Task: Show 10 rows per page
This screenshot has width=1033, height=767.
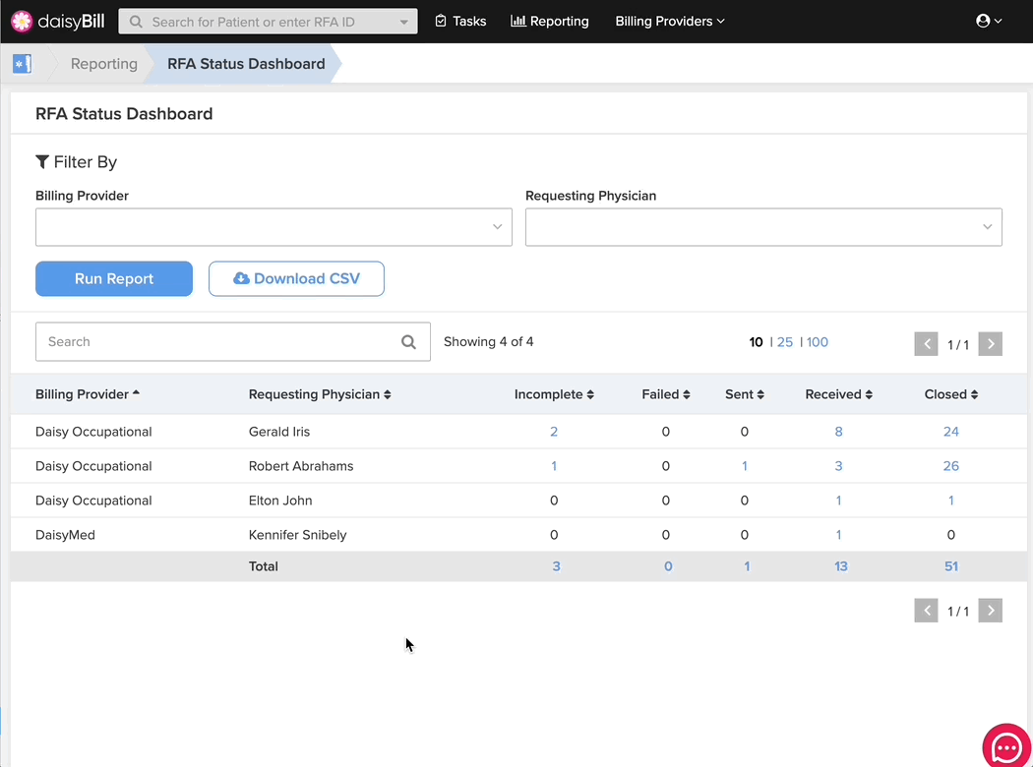Action: (x=756, y=342)
